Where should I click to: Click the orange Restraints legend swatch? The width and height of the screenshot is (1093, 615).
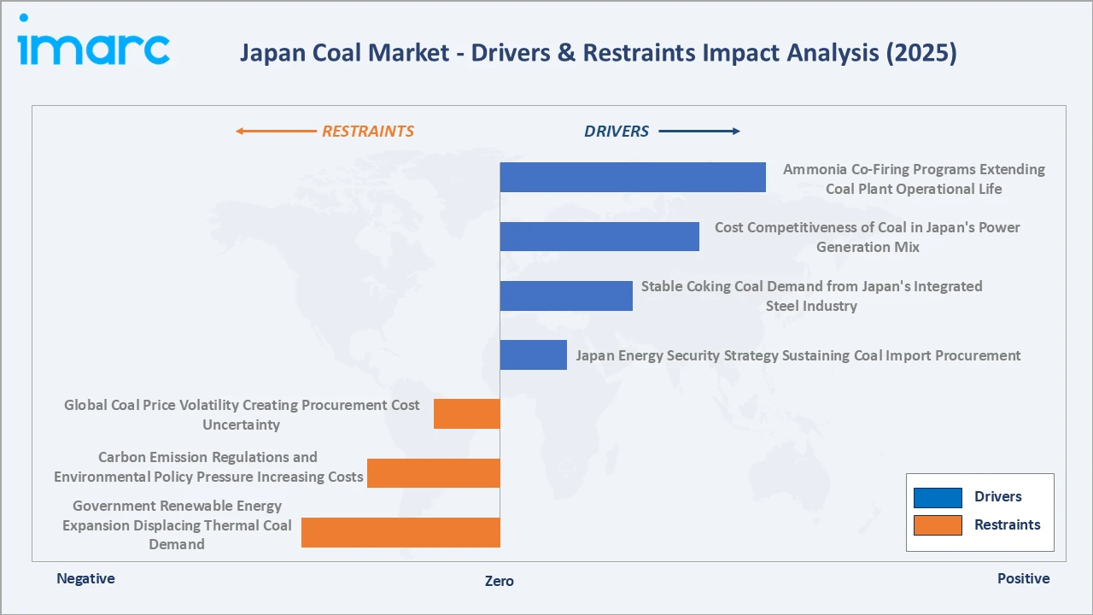click(938, 525)
